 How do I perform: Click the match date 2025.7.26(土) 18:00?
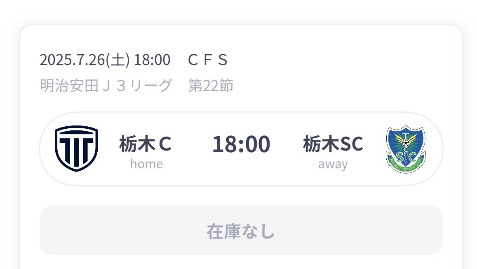tap(105, 60)
